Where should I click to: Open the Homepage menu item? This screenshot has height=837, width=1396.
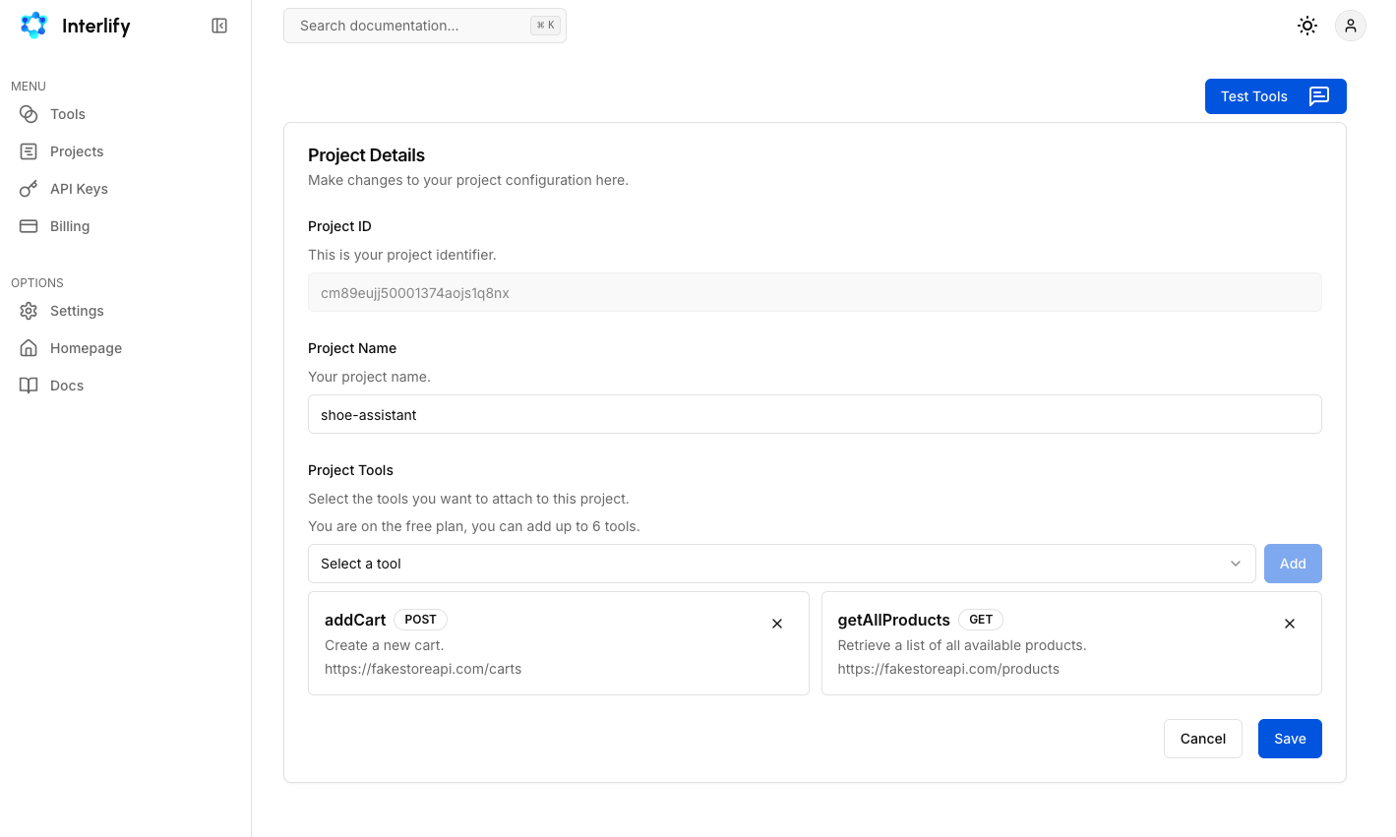86,348
